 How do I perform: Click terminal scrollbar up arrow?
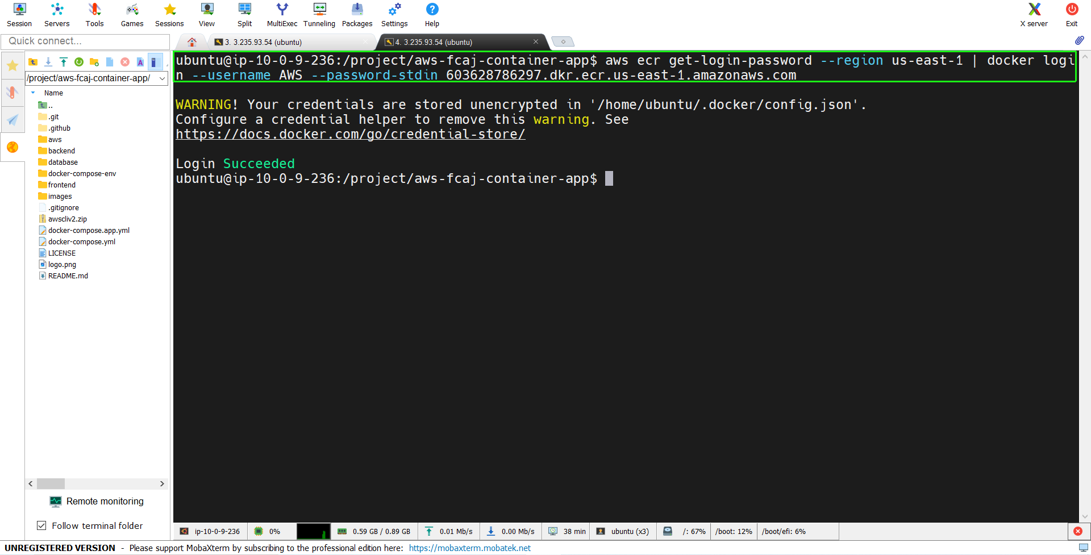click(x=1085, y=57)
